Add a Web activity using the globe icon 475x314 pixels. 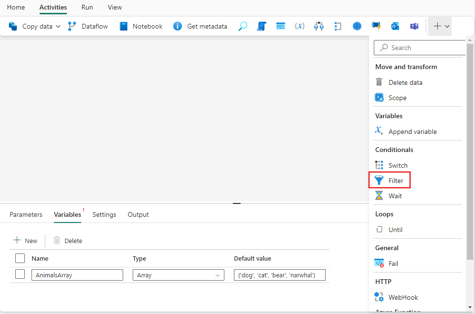[x=357, y=26]
